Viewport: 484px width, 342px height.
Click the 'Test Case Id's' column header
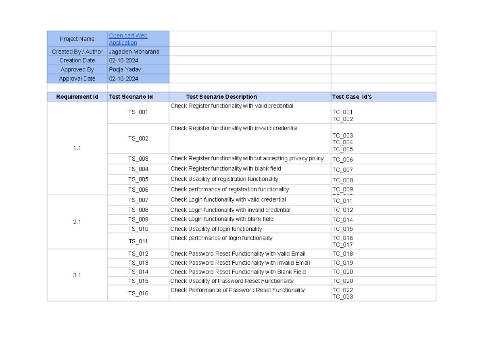tap(383, 97)
